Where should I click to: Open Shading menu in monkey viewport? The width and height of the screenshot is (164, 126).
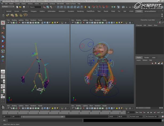coord(78,20)
